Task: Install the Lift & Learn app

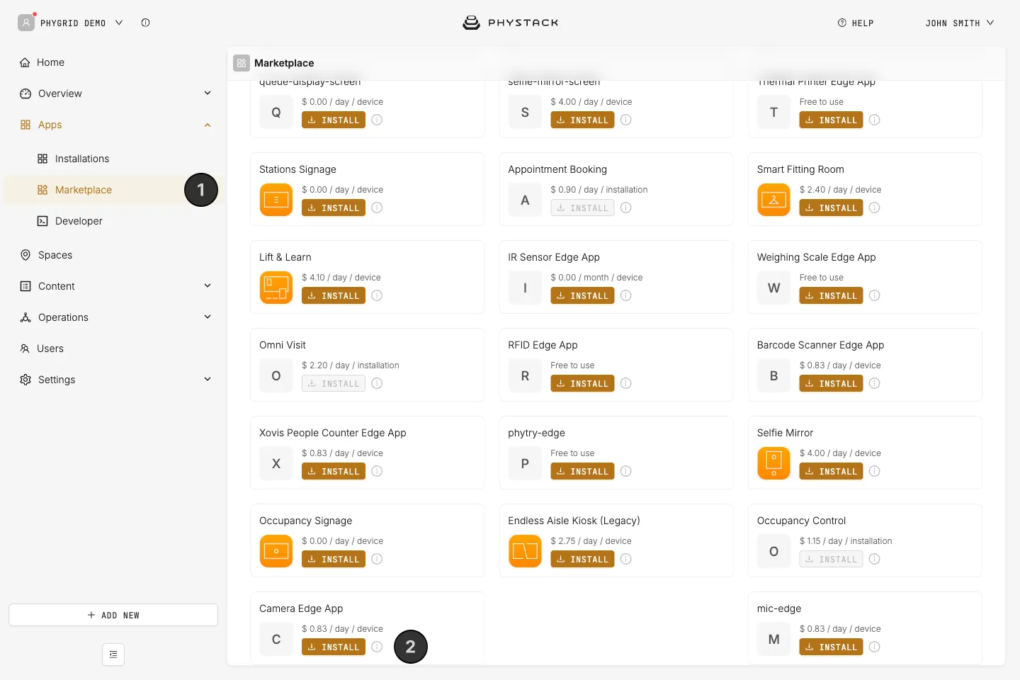Action: [x=334, y=295]
